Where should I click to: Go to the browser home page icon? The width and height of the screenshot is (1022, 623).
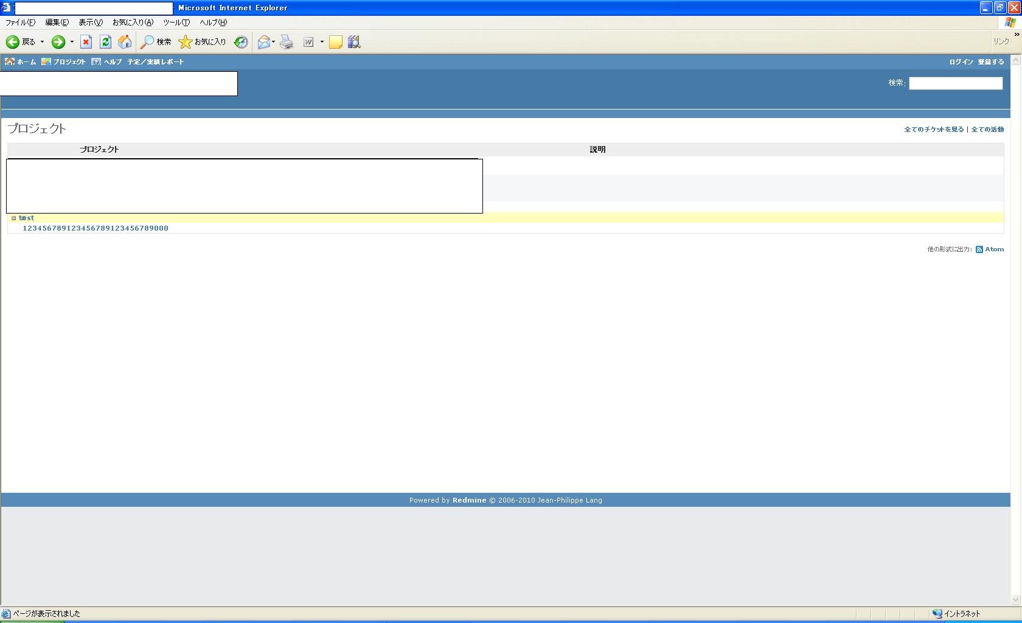(x=125, y=42)
